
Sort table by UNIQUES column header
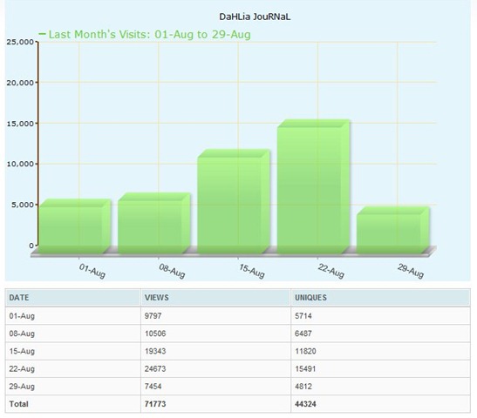pyautogui.click(x=310, y=298)
